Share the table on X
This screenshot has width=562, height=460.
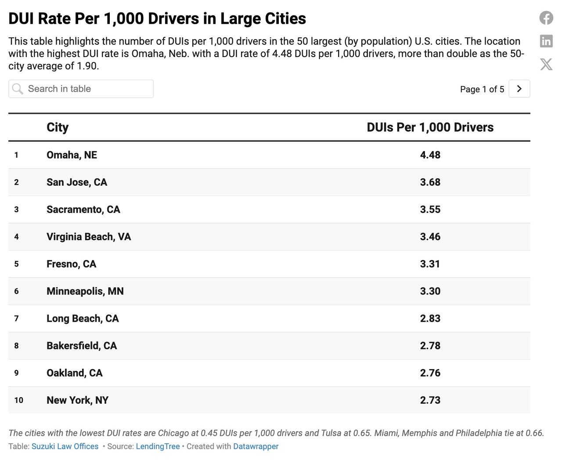click(546, 65)
